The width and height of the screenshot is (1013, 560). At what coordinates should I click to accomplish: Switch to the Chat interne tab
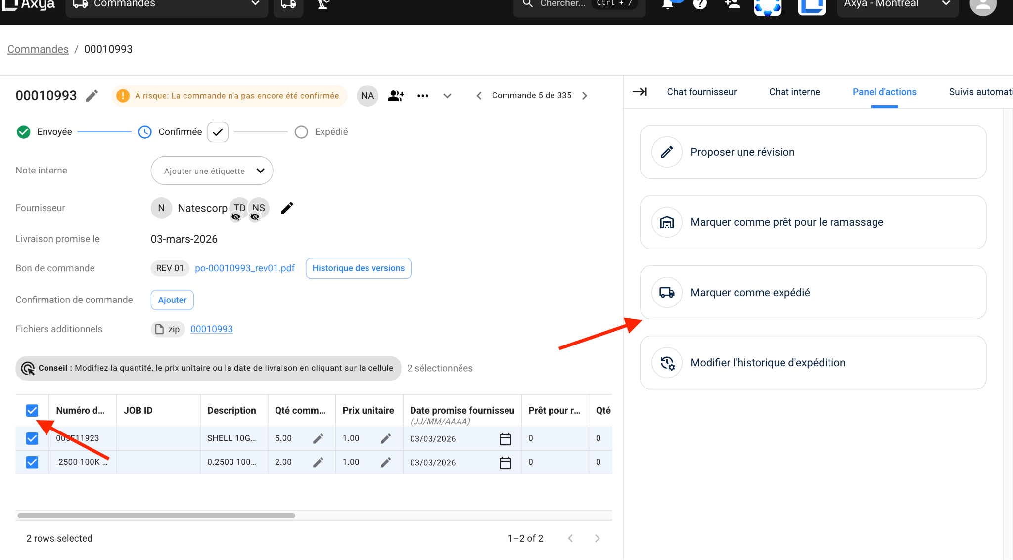(794, 92)
